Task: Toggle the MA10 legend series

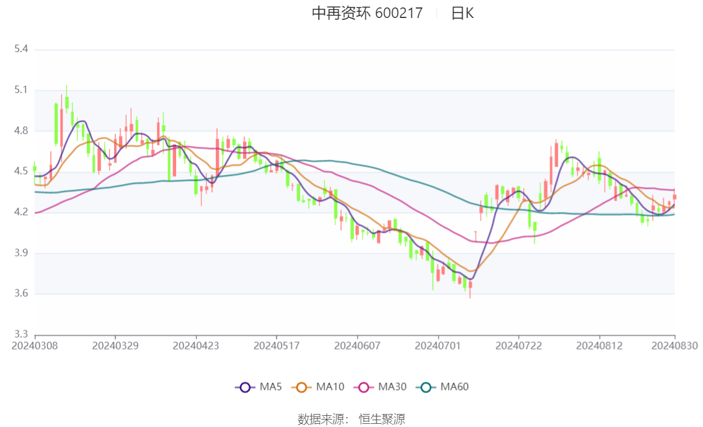Action: [318, 387]
